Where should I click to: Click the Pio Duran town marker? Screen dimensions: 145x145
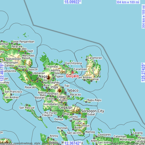tap(51, 110)
